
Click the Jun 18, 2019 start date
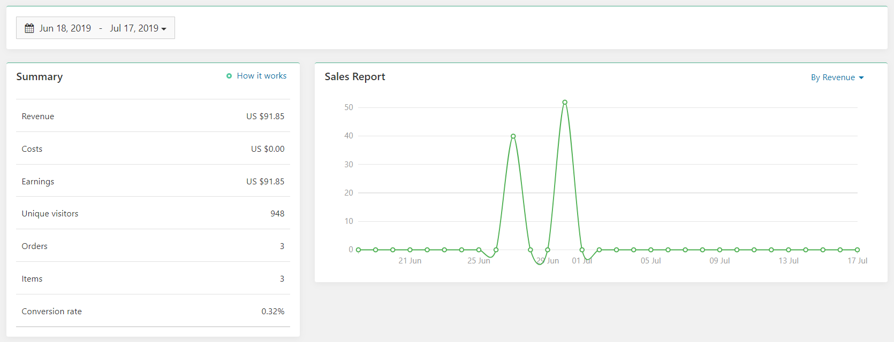[65, 28]
